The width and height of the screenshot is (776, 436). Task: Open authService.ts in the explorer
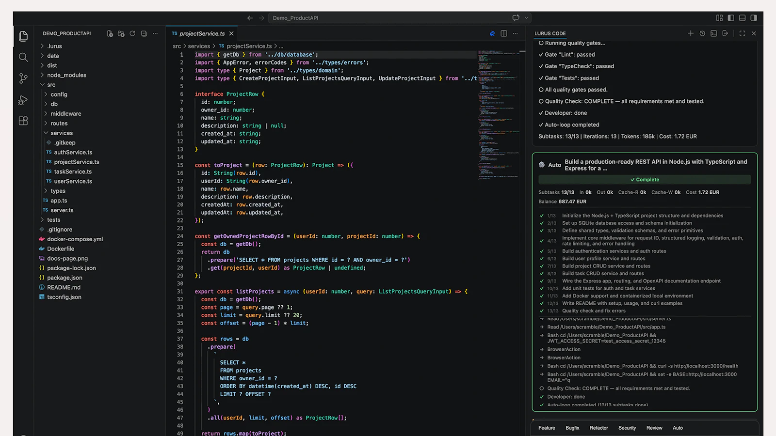click(x=73, y=152)
